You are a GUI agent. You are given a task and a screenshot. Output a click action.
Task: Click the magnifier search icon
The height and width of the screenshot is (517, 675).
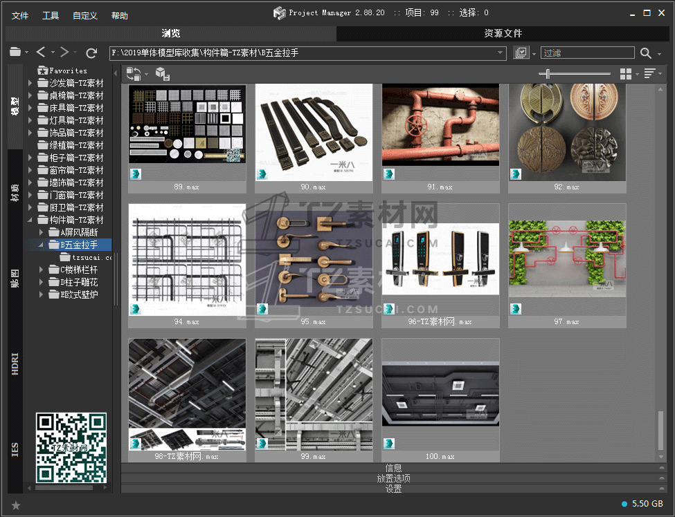tap(646, 53)
